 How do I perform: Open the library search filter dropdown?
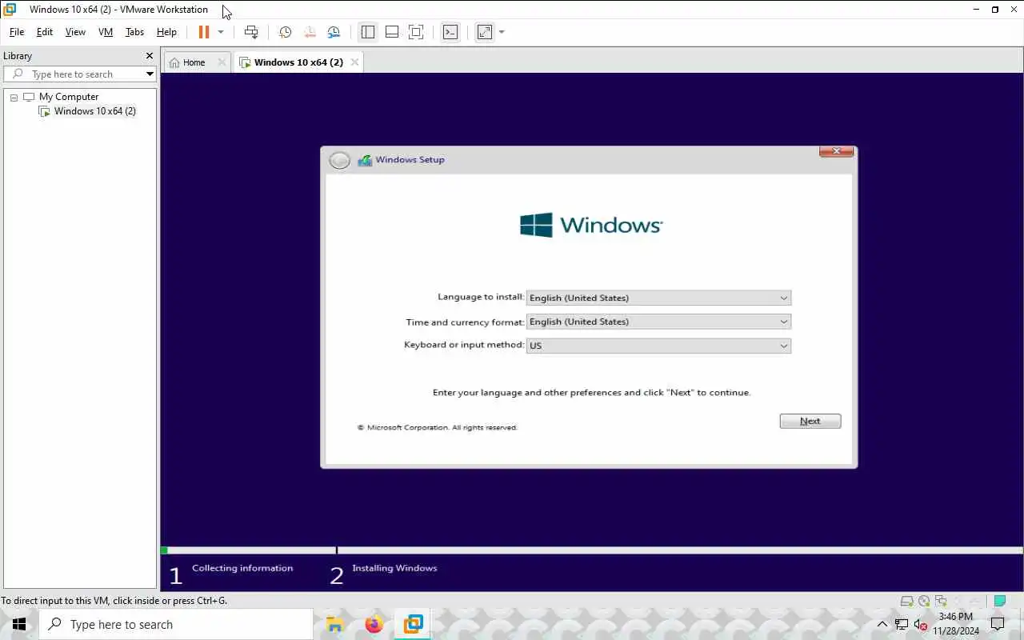point(150,74)
